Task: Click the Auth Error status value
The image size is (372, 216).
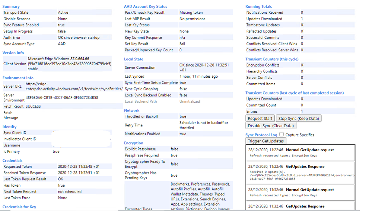Action: point(79,38)
